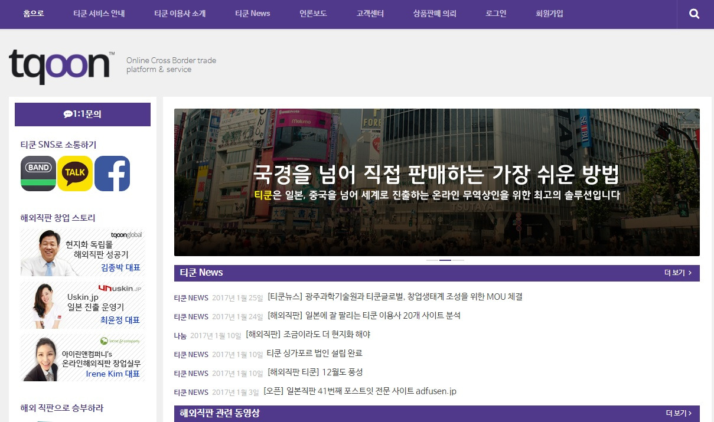The height and width of the screenshot is (422, 714).
Task: Open the Uskin.jp 최운정 대표 banner
Action: click(x=83, y=305)
